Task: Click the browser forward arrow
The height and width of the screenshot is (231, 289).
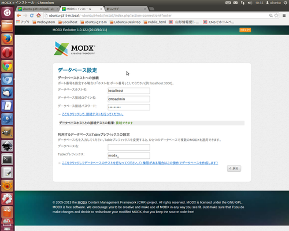Action: [x=25, y=16]
